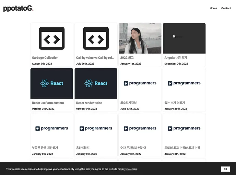
Task: Open the Garbage Collection code icon thumbnail
Action: [x=52, y=38]
